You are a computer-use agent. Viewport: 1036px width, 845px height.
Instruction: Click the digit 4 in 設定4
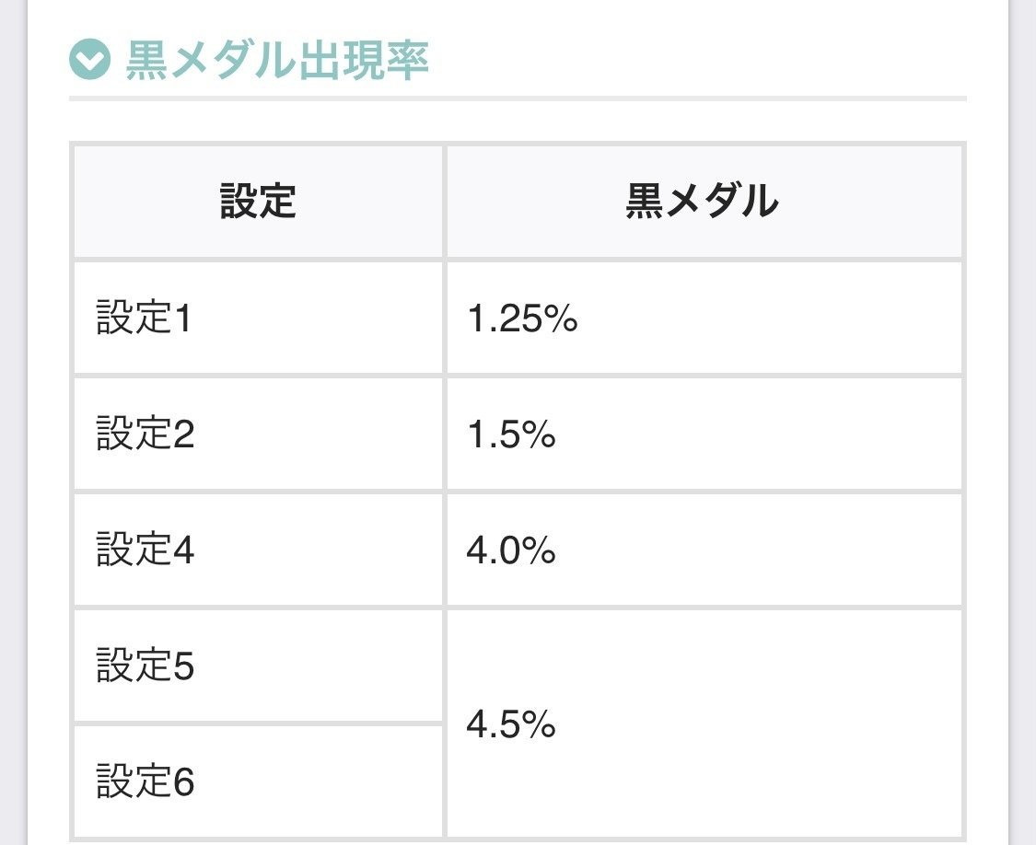tap(183, 550)
